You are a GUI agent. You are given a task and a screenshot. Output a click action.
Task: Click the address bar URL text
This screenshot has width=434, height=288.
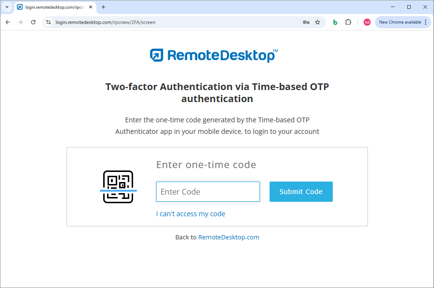[x=106, y=22]
